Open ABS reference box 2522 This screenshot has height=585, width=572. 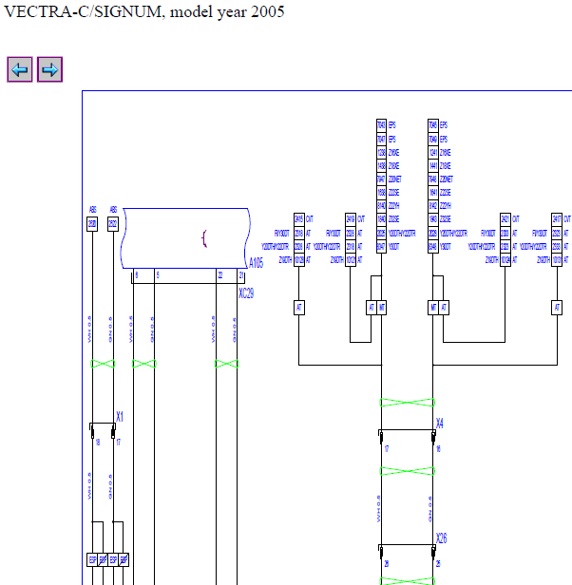pos(113,224)
